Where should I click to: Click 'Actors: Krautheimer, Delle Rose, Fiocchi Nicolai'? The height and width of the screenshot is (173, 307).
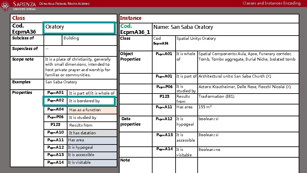pyautogui.click(x=242, y=87)
